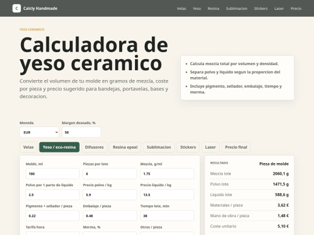Focus the Tiempo lote, min input
314x235 pixels.
[x=167, y=216]
